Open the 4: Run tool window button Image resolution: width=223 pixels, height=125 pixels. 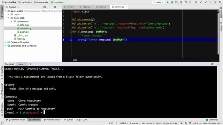(x=69, y=119)
